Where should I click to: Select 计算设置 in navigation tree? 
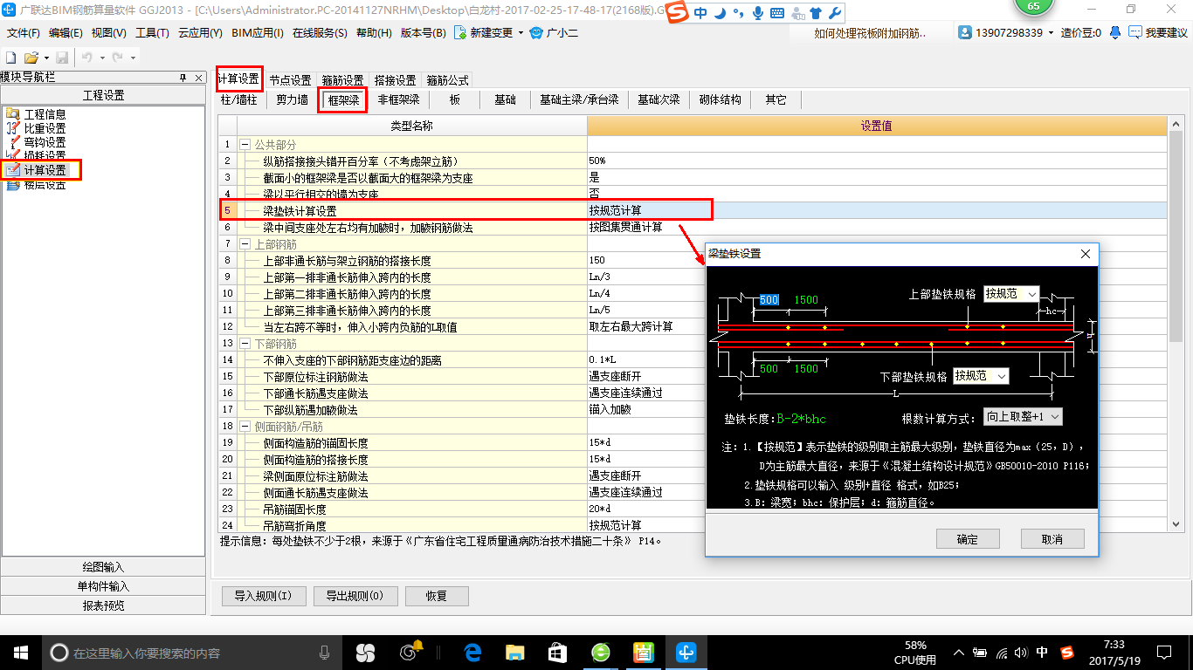45,170
